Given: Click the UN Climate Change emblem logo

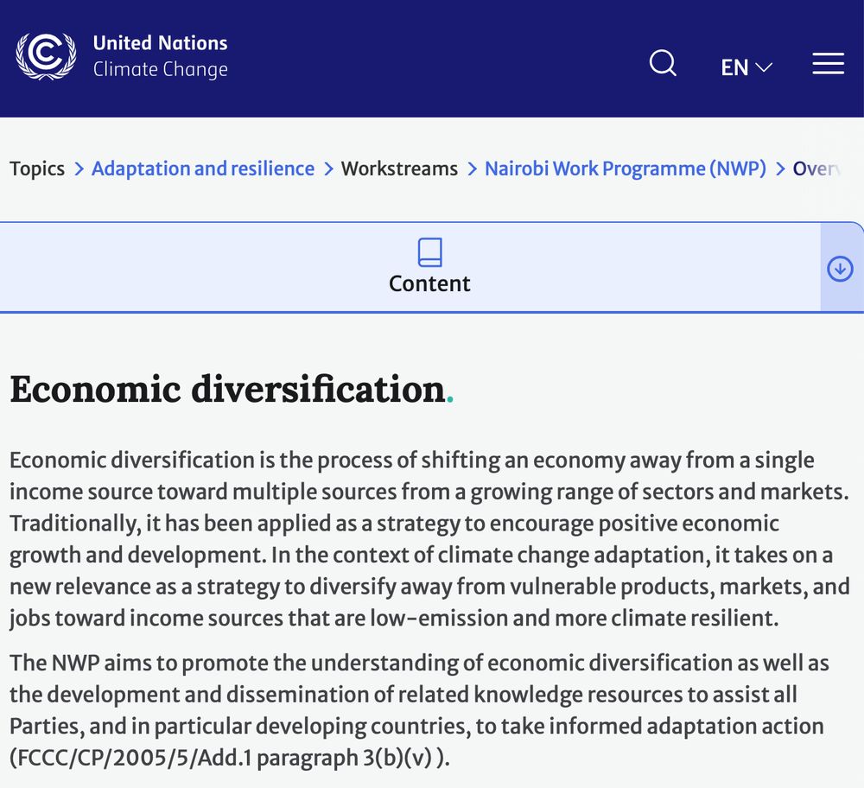Looking at the screenshot, I should 47,55.
